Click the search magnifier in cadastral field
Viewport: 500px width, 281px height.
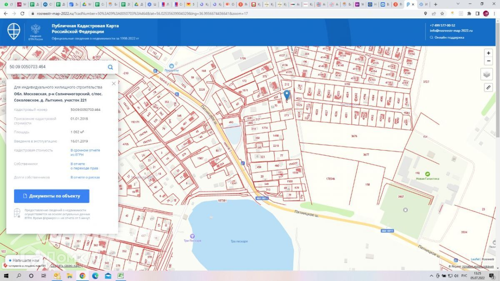110,67
